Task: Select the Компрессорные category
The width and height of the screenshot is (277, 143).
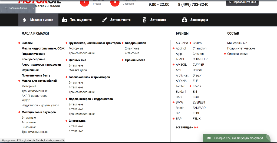Action: 33,59
